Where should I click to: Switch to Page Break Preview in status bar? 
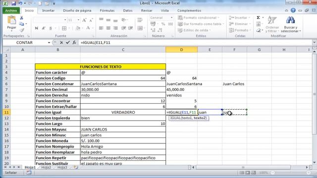tap(253, 173)
